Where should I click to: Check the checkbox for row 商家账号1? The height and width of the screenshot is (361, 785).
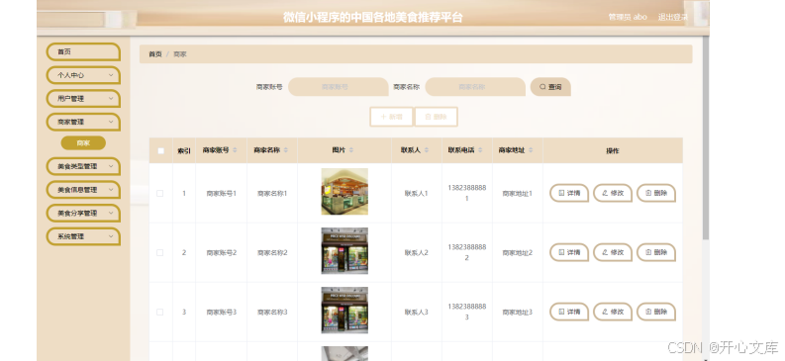160,194
